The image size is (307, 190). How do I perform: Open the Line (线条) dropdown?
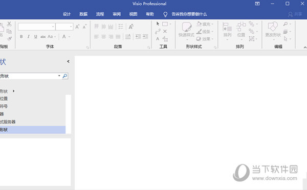[x=205, y=32]
